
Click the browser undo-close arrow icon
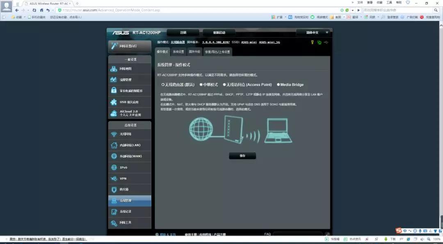click(x=48, y=10)
